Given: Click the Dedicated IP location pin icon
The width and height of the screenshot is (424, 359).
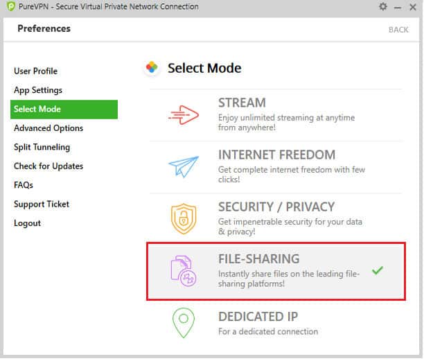Looking at the screenshot, I should point(184,322).
